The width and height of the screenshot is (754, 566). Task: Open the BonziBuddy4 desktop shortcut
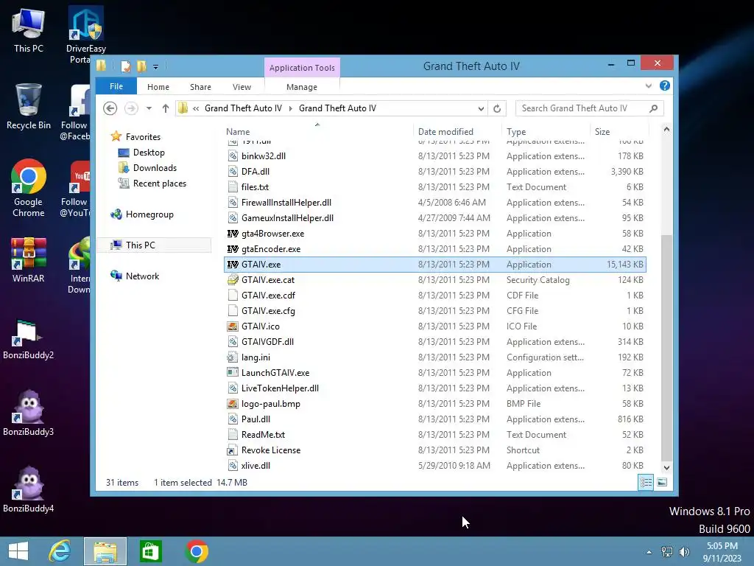(x=29, y=489)
